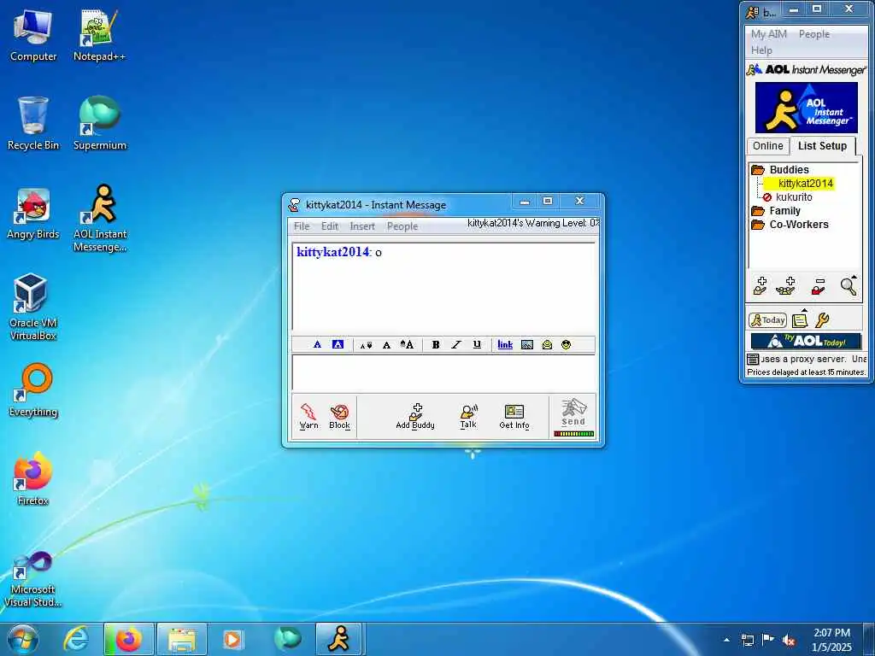Select the Computer desktop icon
This screenshot has height=656, width=875.
33,34
